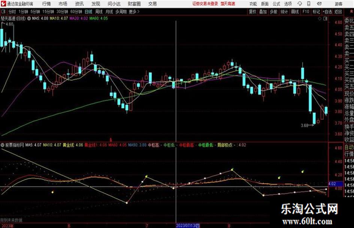Click the 标记 mark button
This screenshot has width=354, height=228.
[x=316, y=12]
